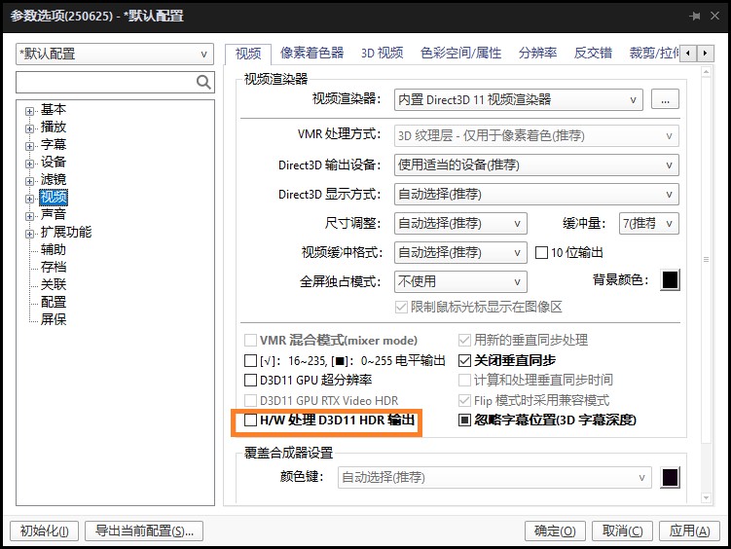Toggle the 关闭垂直同步 checkbox

click(x=464, y=360)
